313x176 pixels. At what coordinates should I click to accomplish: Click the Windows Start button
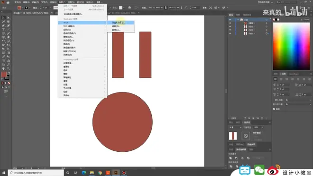tap(4, 173)
